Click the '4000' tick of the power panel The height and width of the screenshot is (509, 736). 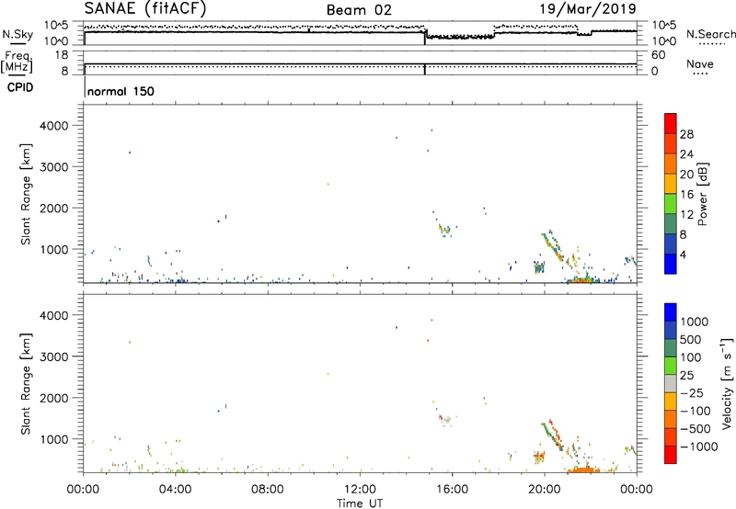(54, 126)
